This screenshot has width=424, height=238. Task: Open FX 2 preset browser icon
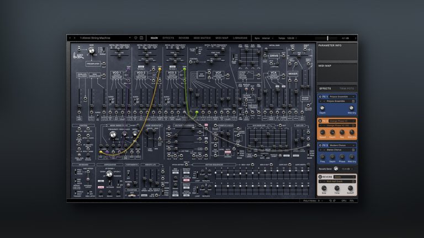(353, 126)
